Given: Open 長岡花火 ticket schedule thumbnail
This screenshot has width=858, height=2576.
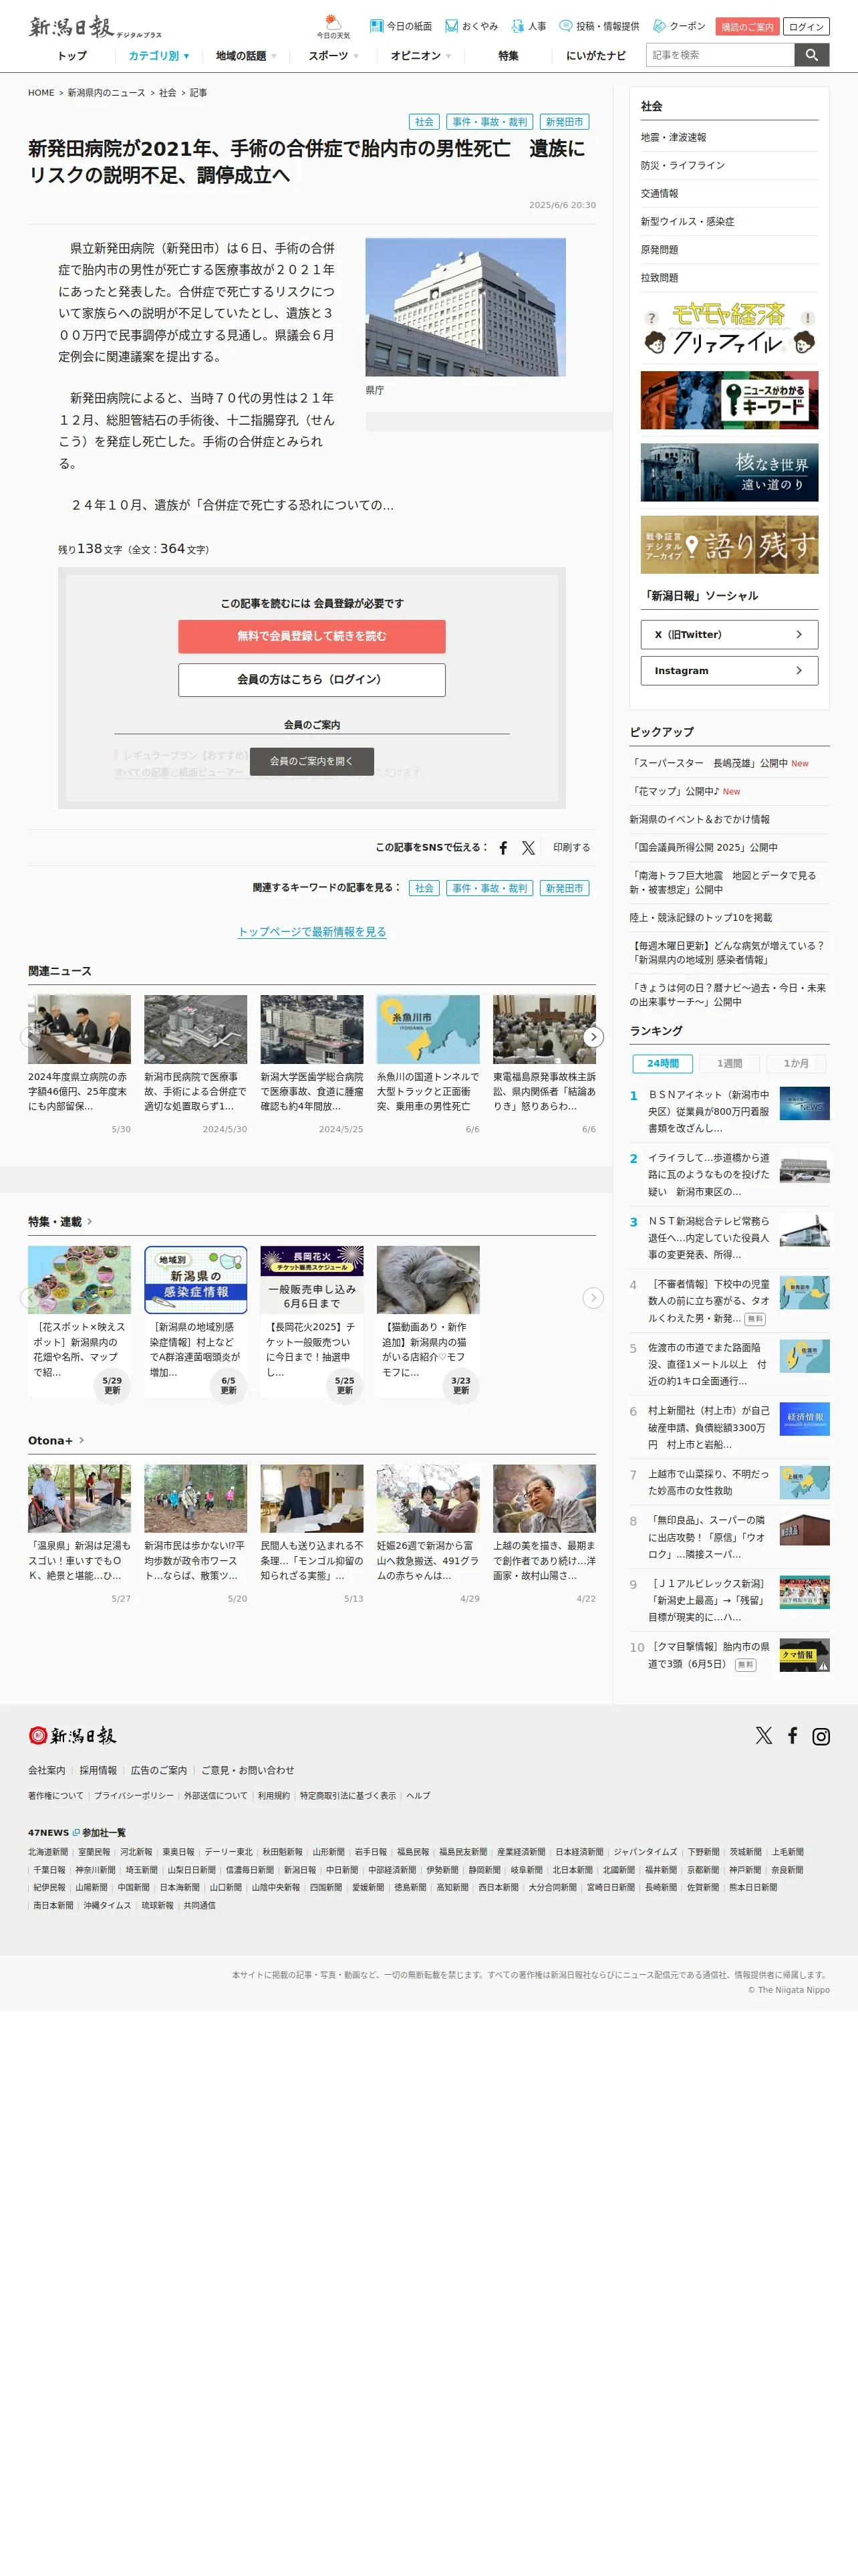Looking at the screenshot, I should click(x=311, y=1280).
